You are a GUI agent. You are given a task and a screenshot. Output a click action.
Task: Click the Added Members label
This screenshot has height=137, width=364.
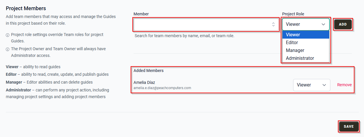(x=148, y=71)
